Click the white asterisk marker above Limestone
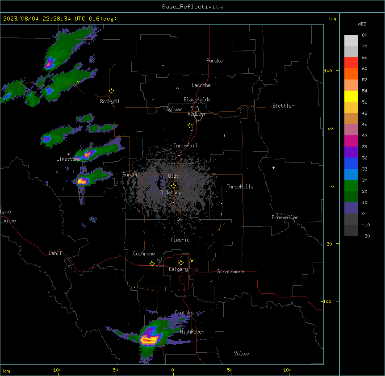385x376 pixels. [x=68, y=155]
